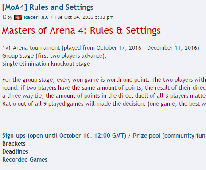Screen dimensions: 206x170
Task: Click the 'Ratio out of all 9 played games' line
Action: [104, 103]
